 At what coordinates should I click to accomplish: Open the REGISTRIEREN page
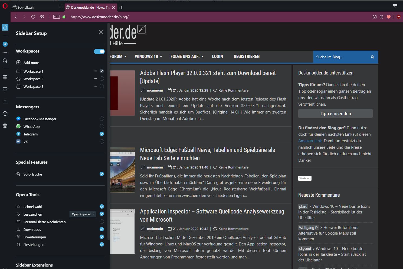point(247,56)
